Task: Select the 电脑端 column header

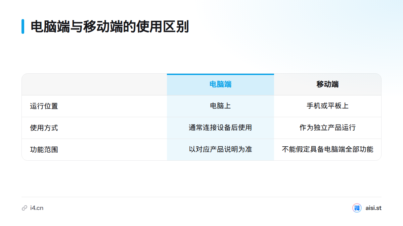Action: pos(220,84)
